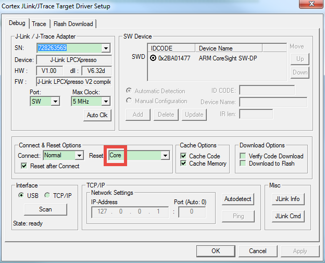
Task: Toggle Reset after Connect checkbox
Action: tap(24, 166)
